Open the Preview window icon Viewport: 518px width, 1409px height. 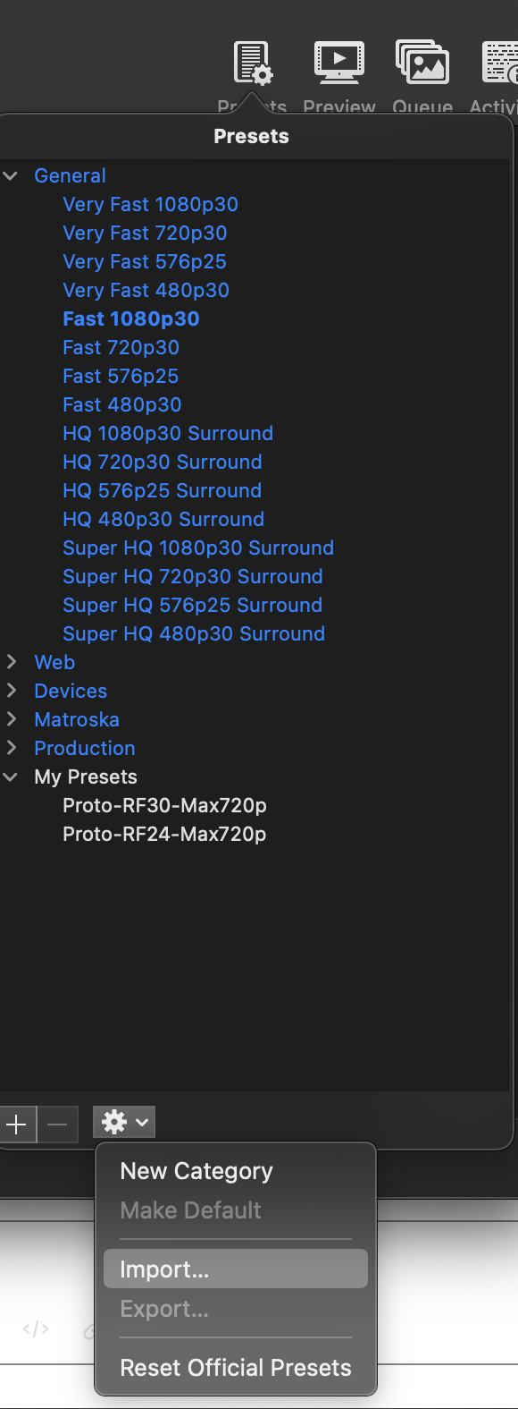pos(338,63)
